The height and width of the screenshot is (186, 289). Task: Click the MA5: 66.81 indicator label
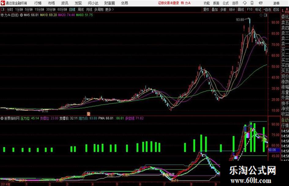(x=31, y=15)
